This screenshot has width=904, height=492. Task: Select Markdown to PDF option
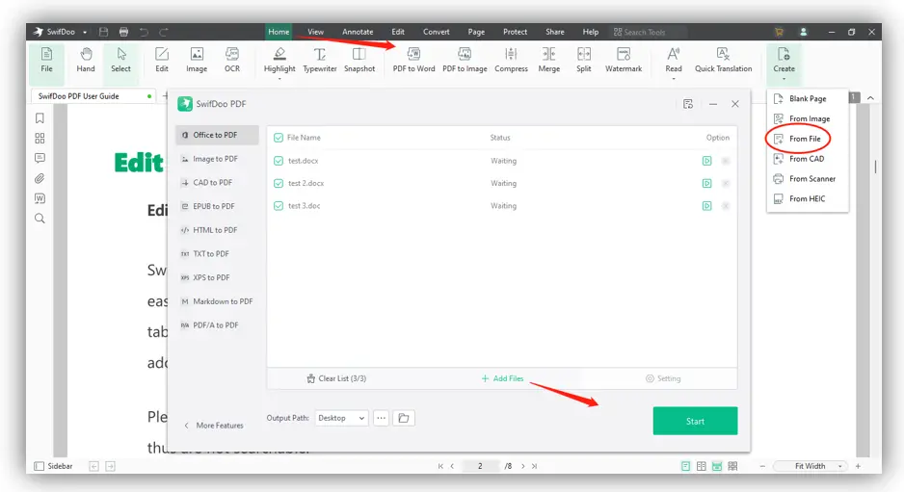point(218,301)
